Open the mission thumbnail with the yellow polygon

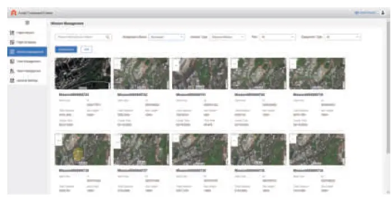(83, 149)
